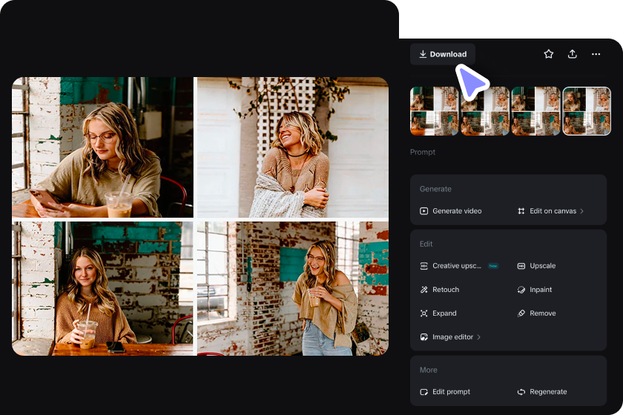Select the Expand tool
This screenshot has width=623, height=415.
point(438,313)
